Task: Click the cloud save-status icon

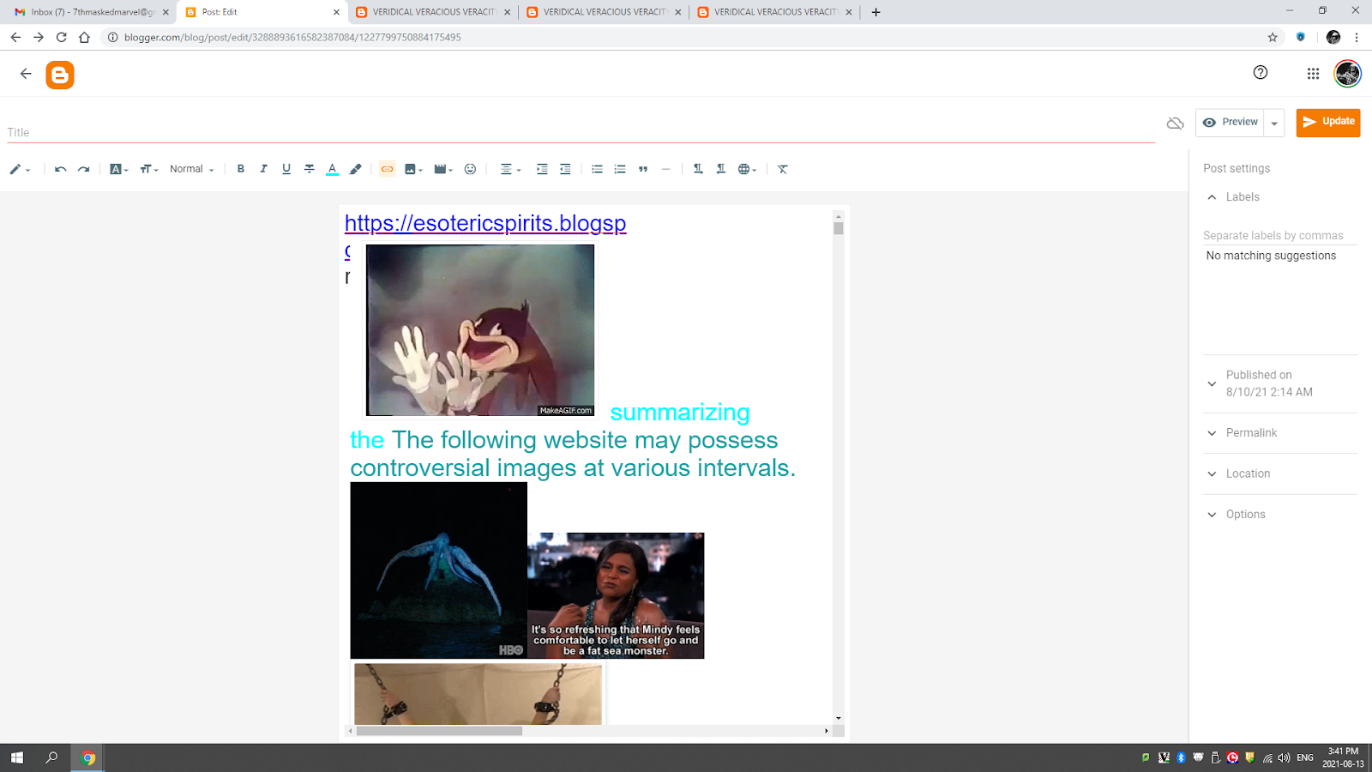Action: point(1175,124)
